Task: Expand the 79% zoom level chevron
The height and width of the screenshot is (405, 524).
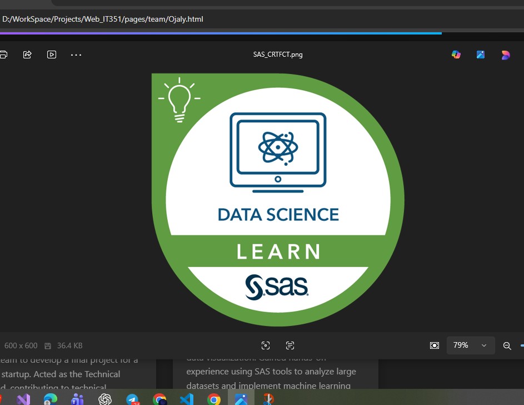Action: [x=483, y=345]
